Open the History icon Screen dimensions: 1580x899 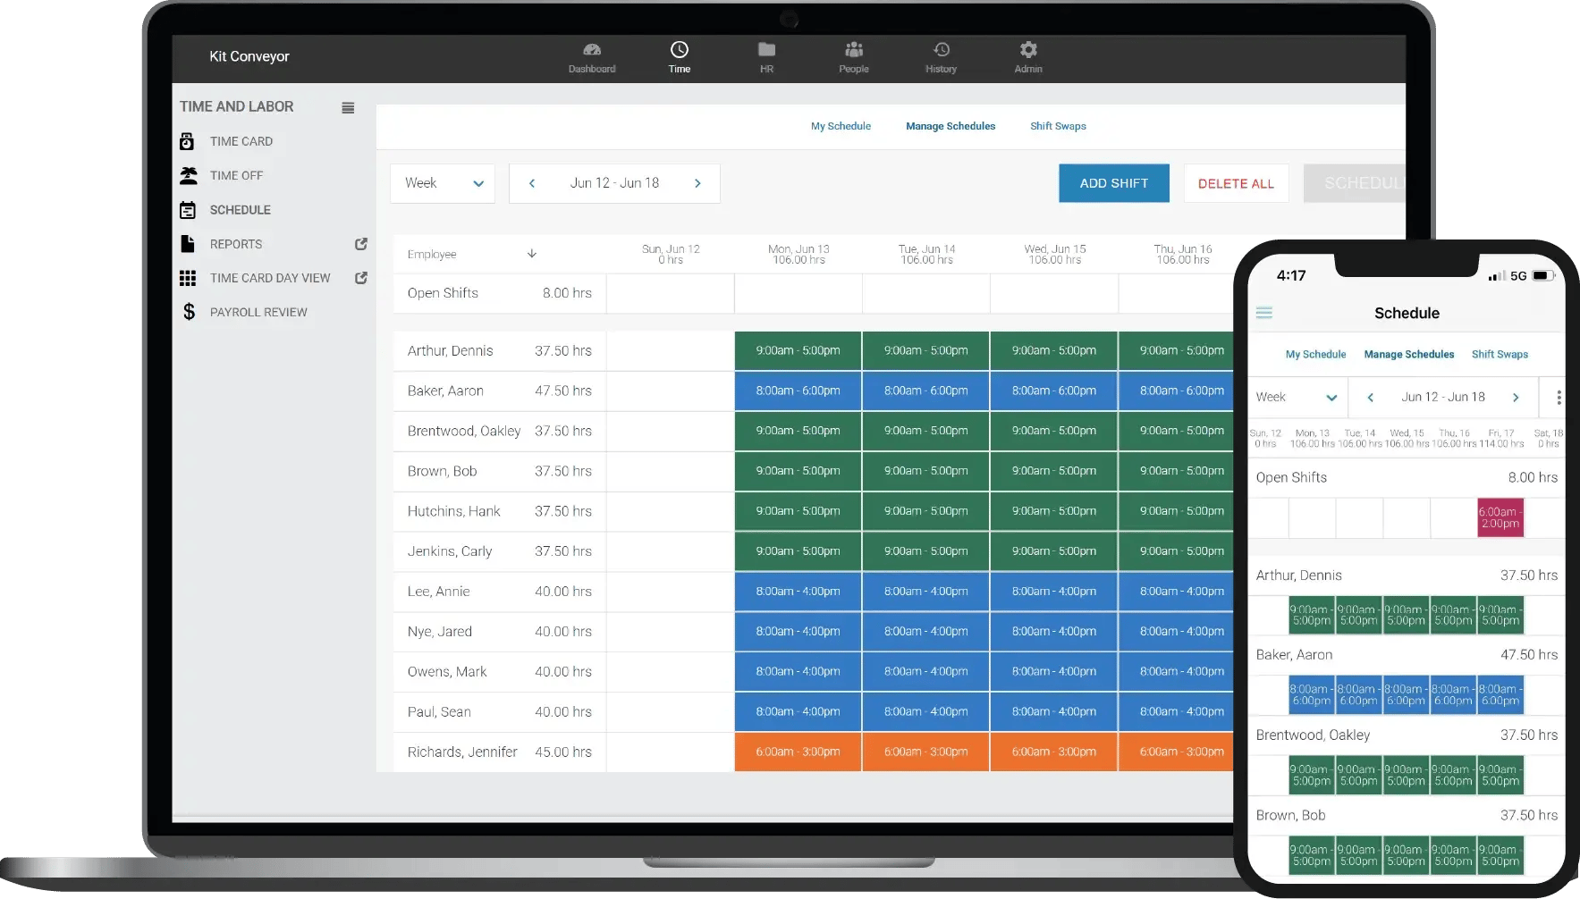(941, 50)
